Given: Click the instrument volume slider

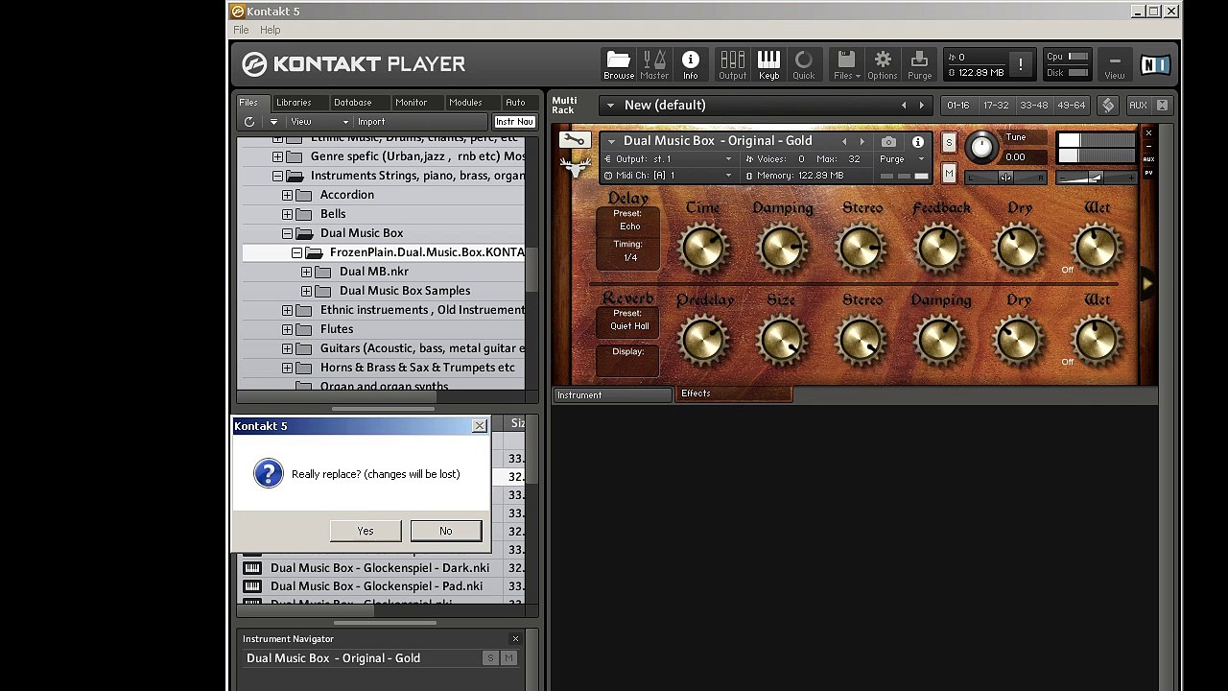Looking at the screenshot, I should [1097, 177].
